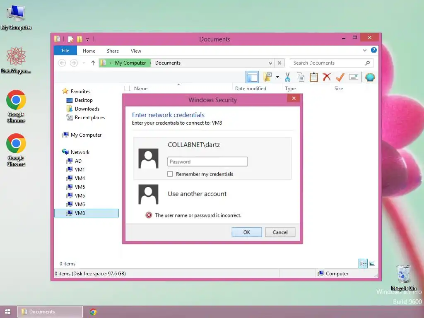Screen dimensions: 424x318
Task: Choose Use another account
Action: (197, 194)
